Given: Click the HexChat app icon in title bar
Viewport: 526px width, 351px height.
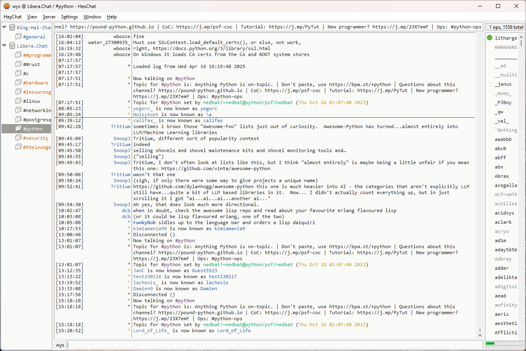Looking at the screenshot, I should click(7, 6).
